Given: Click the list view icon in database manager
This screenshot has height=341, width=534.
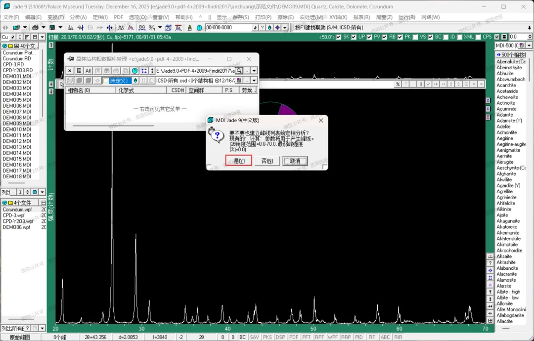Looking at the screenshot, I should pyautogui.click(x=79, y=71).
